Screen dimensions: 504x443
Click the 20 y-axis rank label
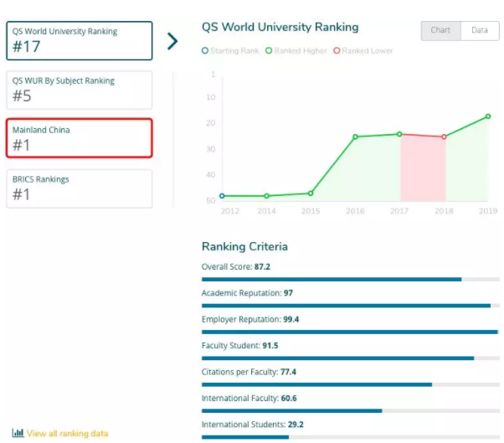[211, 123]
